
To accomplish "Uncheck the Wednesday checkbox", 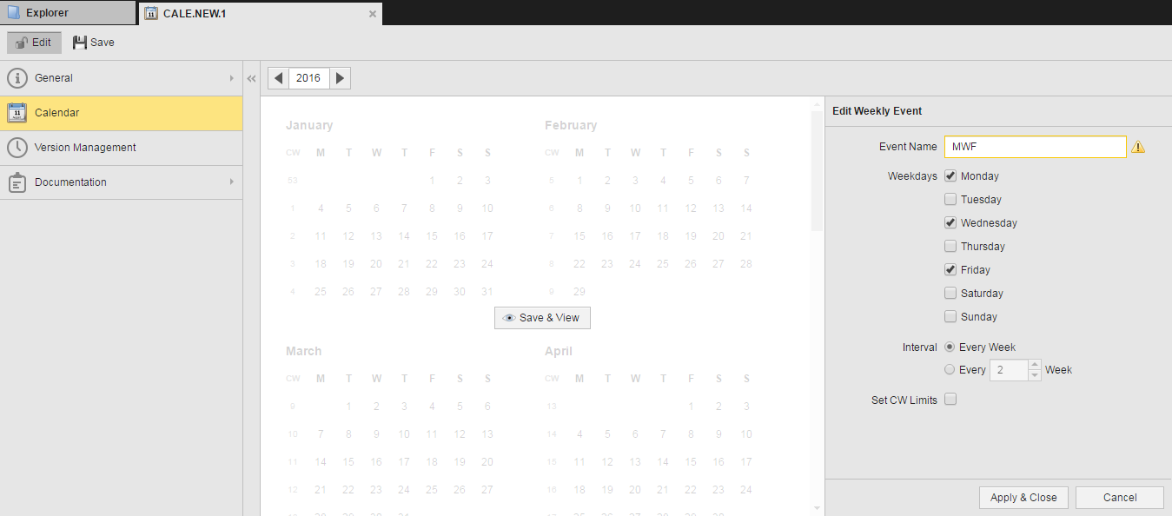I will (950, 222).
